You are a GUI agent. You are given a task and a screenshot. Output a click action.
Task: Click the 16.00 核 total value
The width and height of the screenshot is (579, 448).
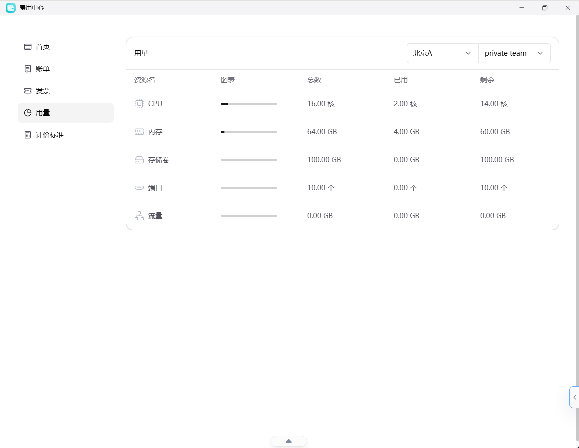pos(321,104)
